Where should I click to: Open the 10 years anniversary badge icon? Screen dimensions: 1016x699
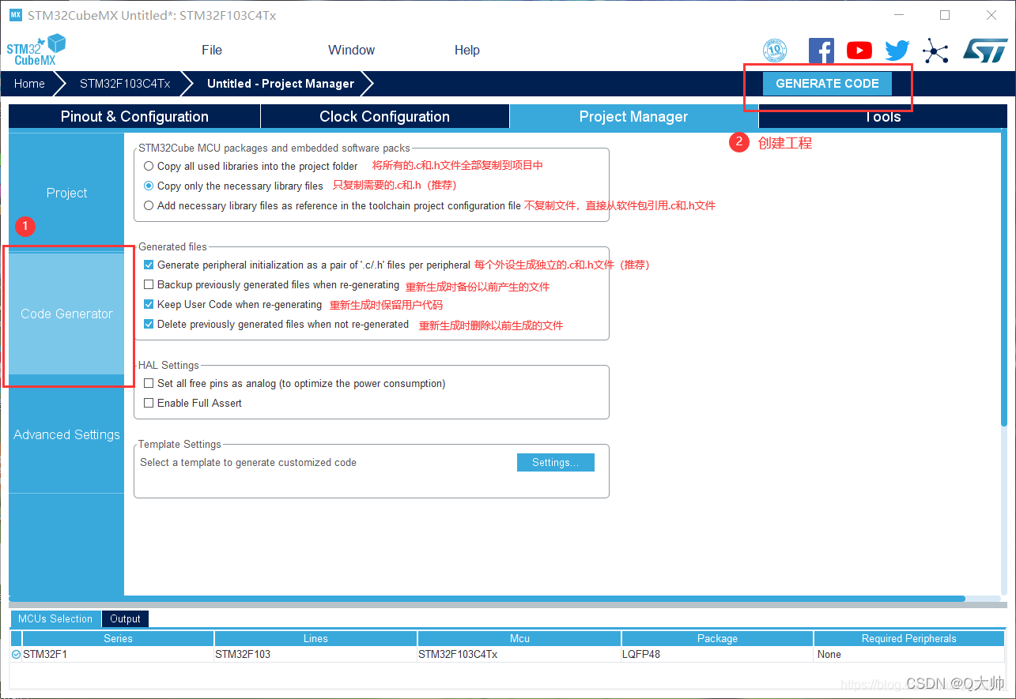point(775,51)
